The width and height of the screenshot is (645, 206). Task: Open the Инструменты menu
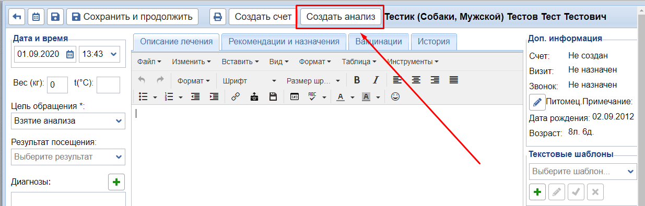tap(413, 62)
